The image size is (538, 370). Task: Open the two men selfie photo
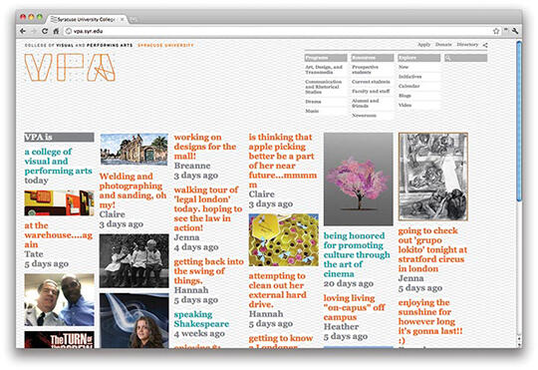59,300
